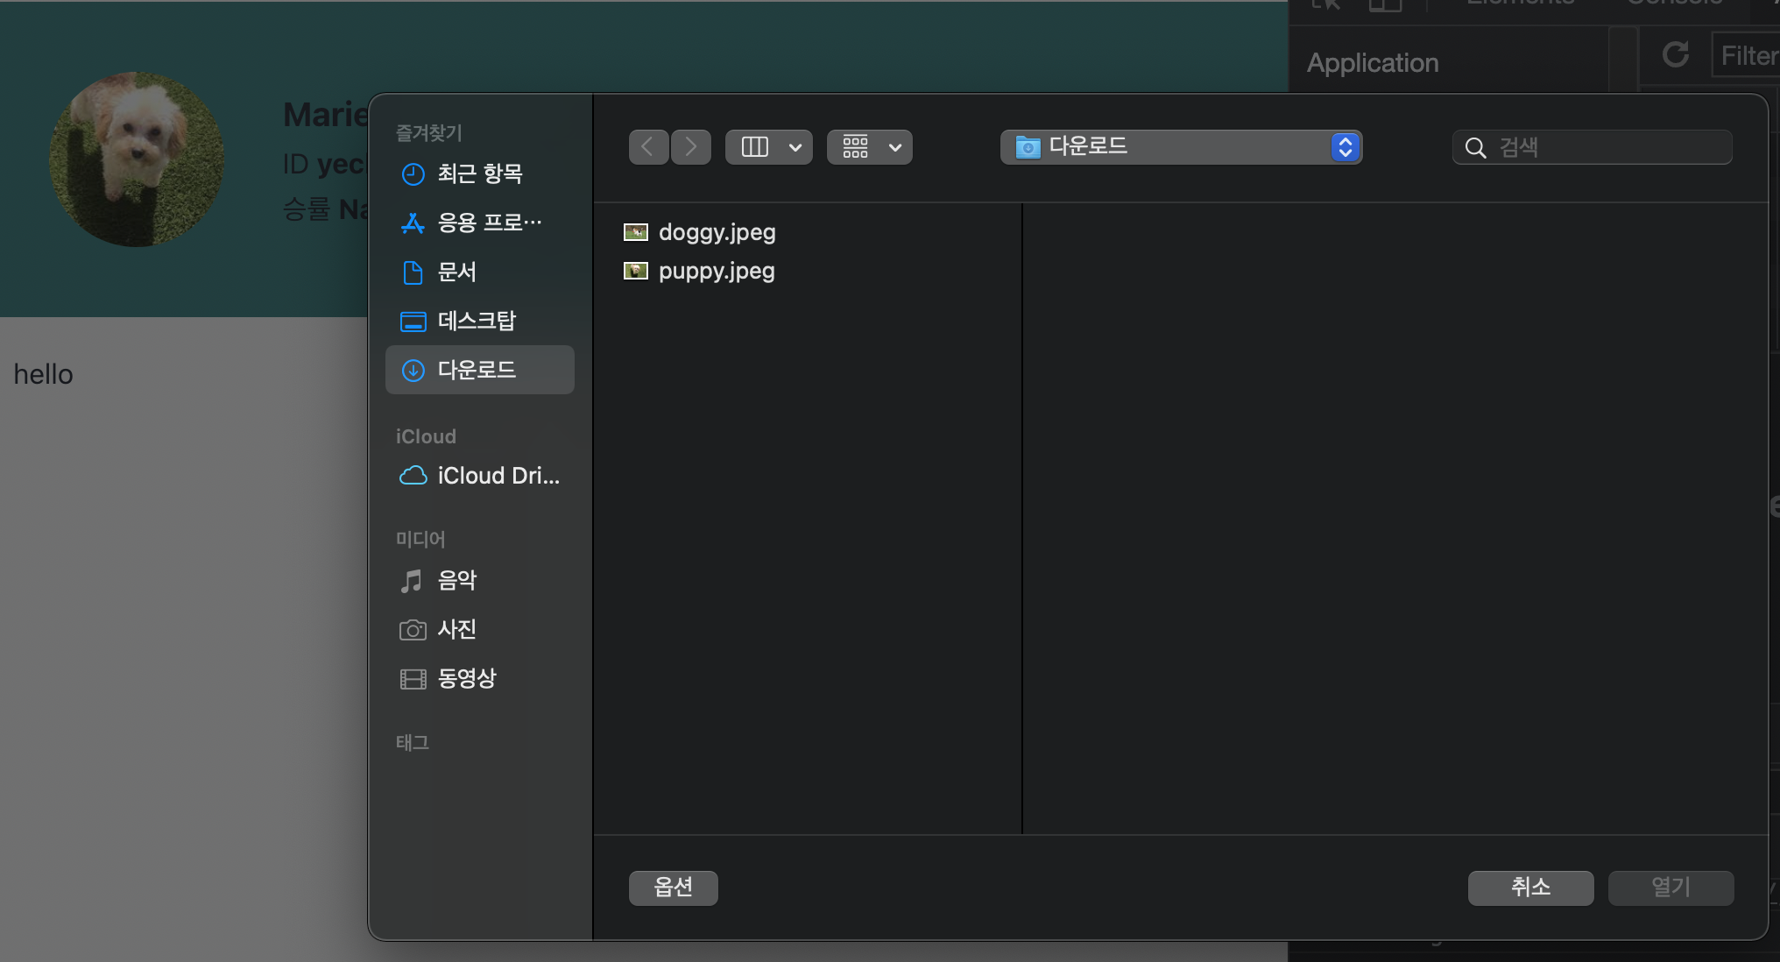
Task: Open 최근 항목 in sidebar
Action: pyautogui.click(x=479, y=173)
